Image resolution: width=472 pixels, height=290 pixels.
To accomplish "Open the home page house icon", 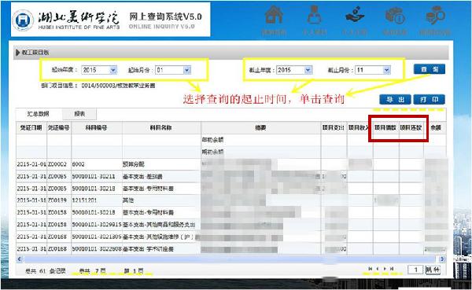I will [274, 15].
